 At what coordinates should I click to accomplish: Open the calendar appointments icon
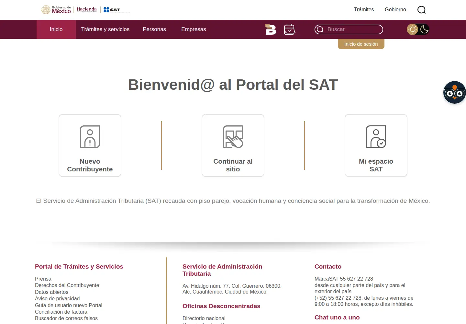(290, 29)
